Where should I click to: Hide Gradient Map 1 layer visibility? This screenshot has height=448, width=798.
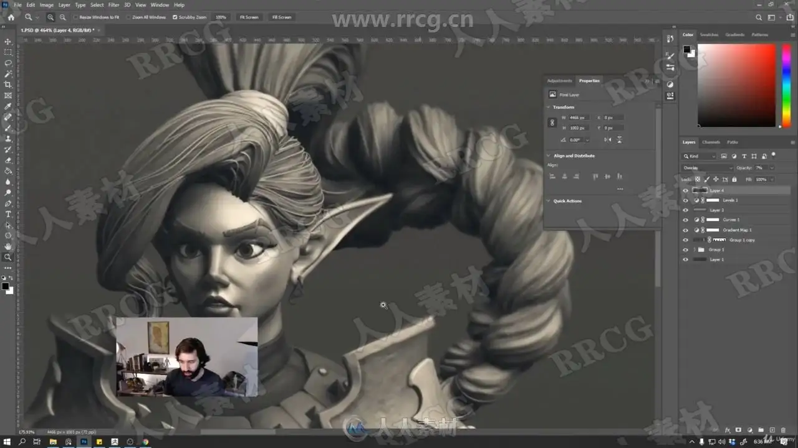coord(686,230)
